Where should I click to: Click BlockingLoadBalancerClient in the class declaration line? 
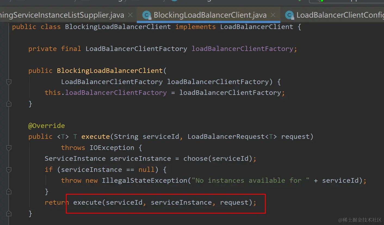(118, 27)
